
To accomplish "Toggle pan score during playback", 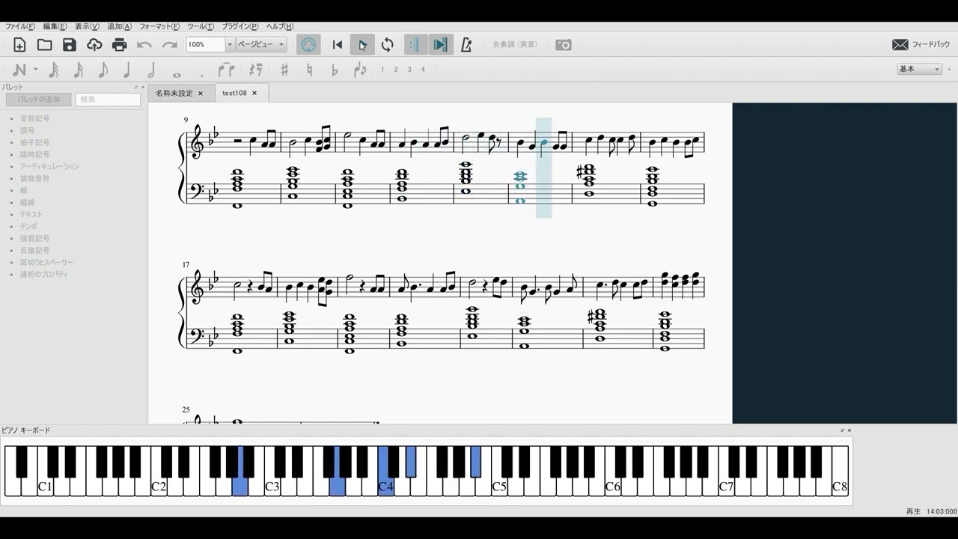I will [x=440, y=45].
